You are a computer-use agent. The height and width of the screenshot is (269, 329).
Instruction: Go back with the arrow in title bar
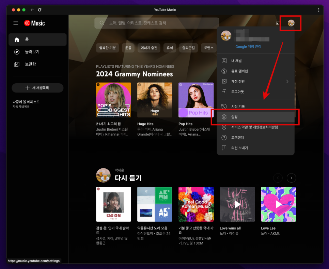(x=32, y=10)
